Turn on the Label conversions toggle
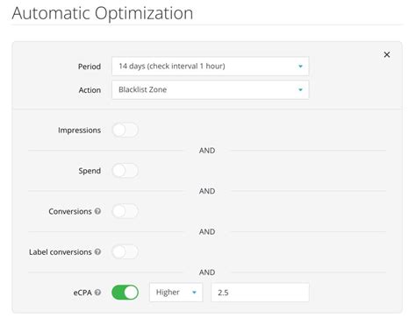Image resolution: width=416 pixels, height=318 pixels. (126, 251)
